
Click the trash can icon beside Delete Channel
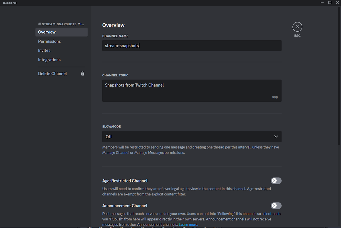[83, 73]
